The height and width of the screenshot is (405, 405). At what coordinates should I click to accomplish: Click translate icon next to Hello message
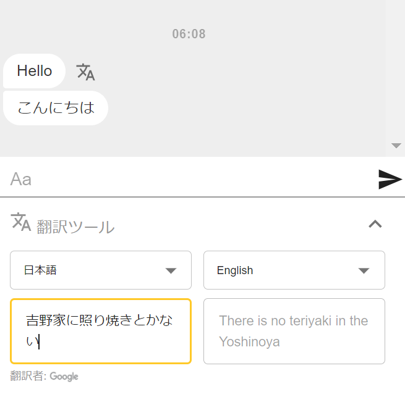pyautogui.click(x=85, y=72)
